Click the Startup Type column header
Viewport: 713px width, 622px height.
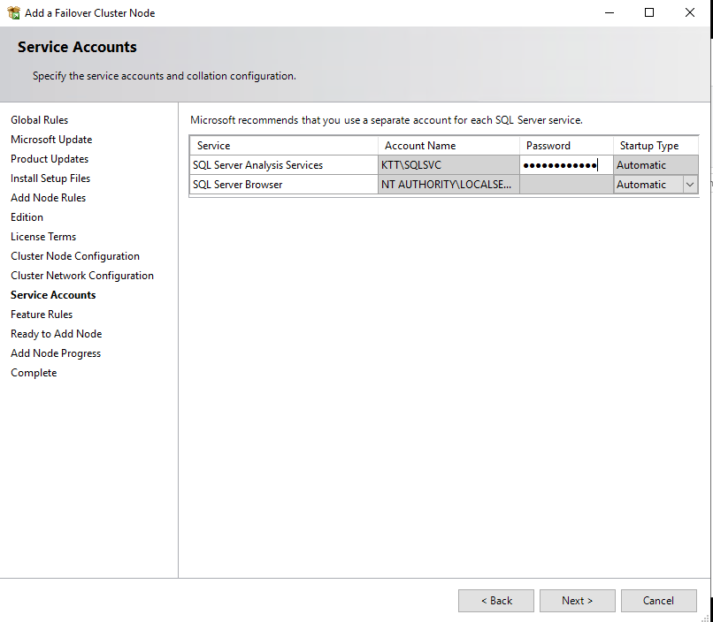tap(655, 145)
